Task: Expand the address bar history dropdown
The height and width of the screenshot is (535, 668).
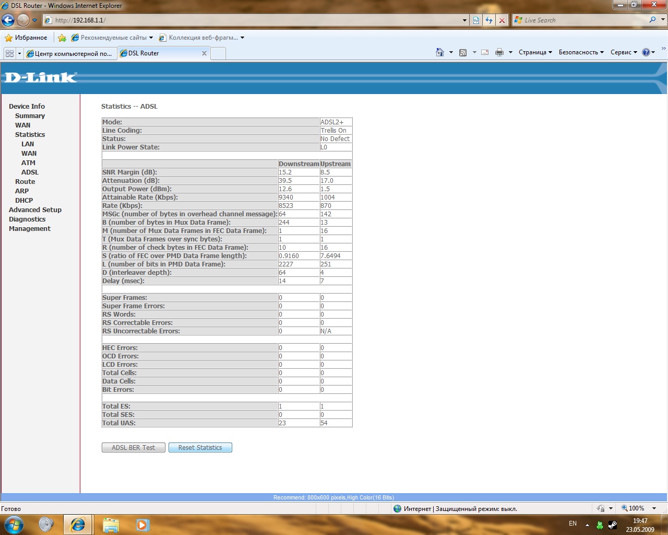Action: click(x=464, y=20)
